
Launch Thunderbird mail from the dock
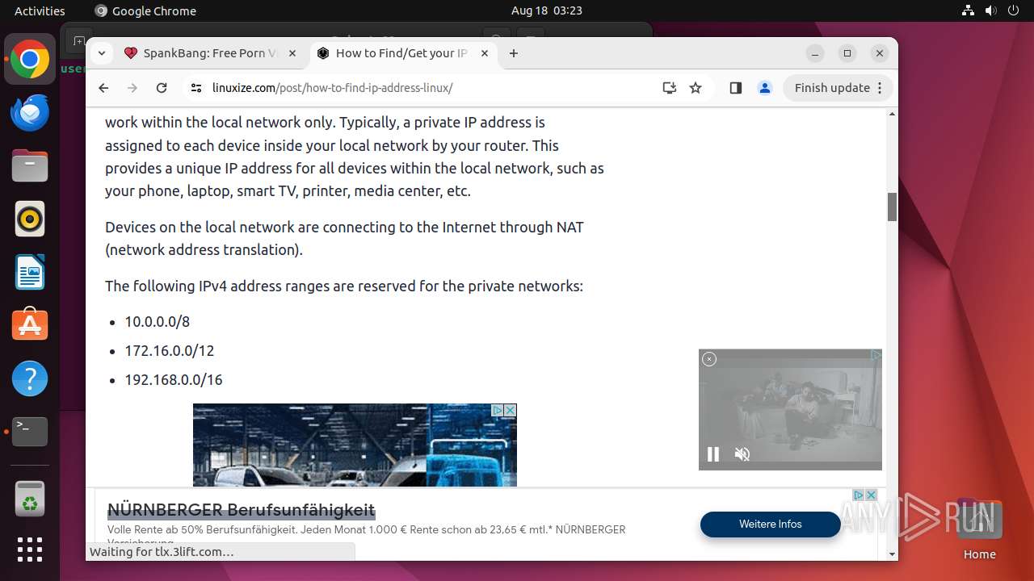[30, 113]
